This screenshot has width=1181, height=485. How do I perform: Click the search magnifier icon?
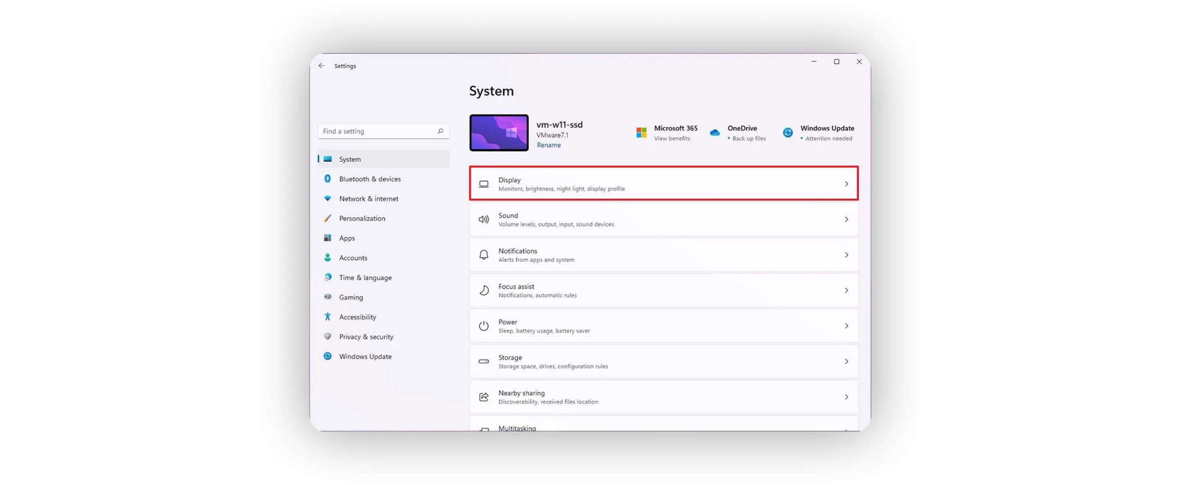[x=440, y=131]
